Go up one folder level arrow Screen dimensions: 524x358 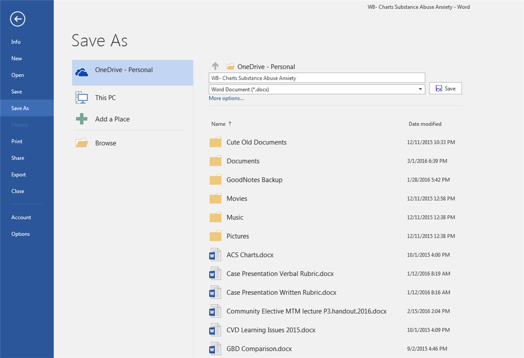click(x=215, y=66)
